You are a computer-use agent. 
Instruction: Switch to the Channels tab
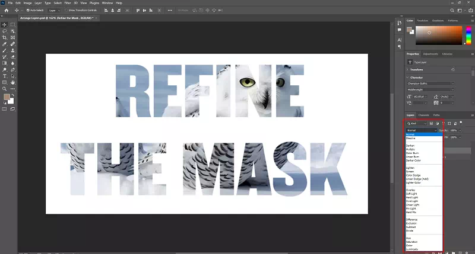[423, 115]
